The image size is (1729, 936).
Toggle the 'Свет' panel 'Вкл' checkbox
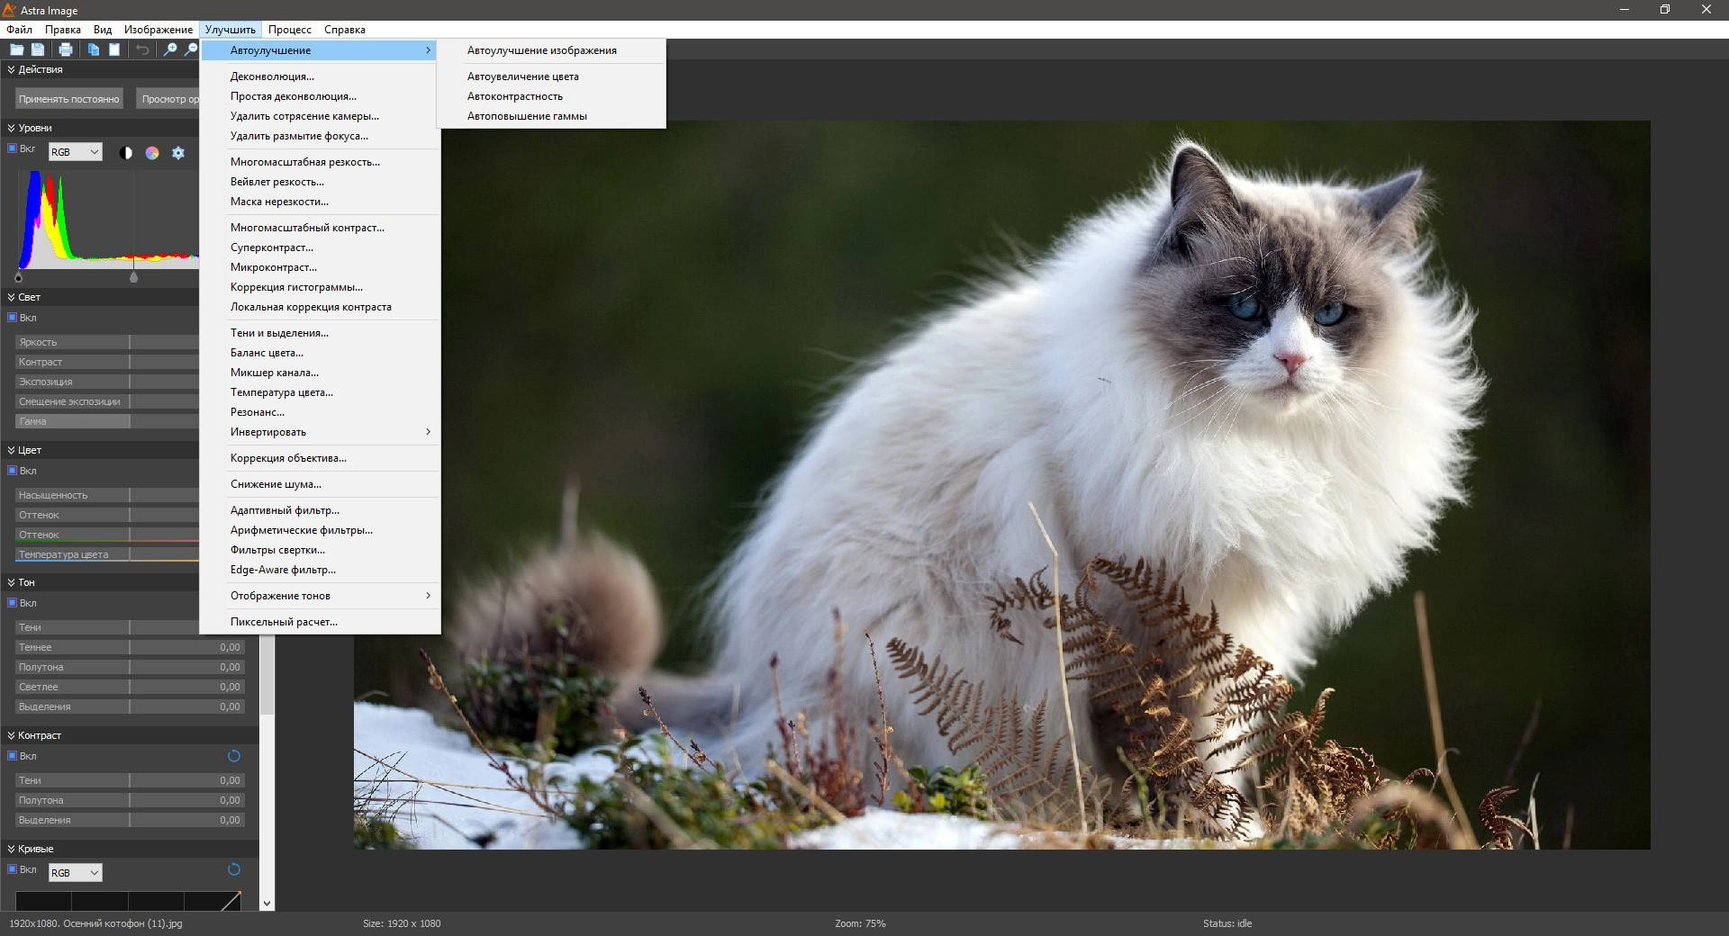[13, 318]
